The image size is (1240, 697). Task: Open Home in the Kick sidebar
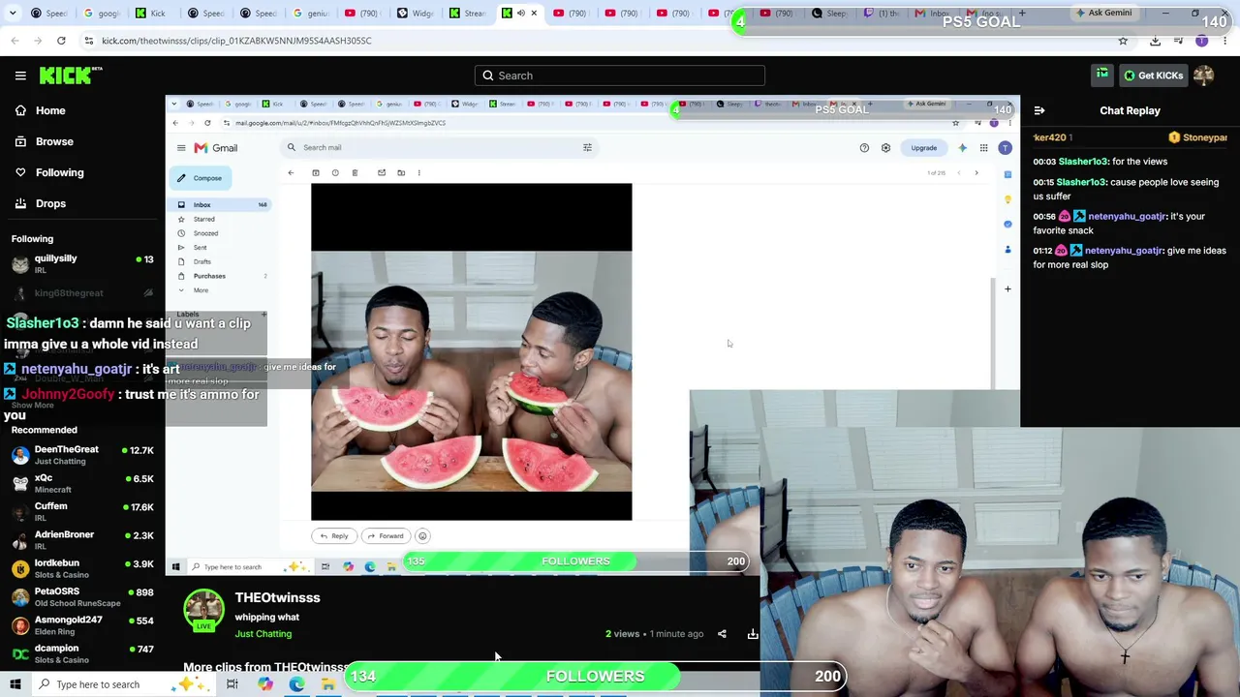point(50,110)
